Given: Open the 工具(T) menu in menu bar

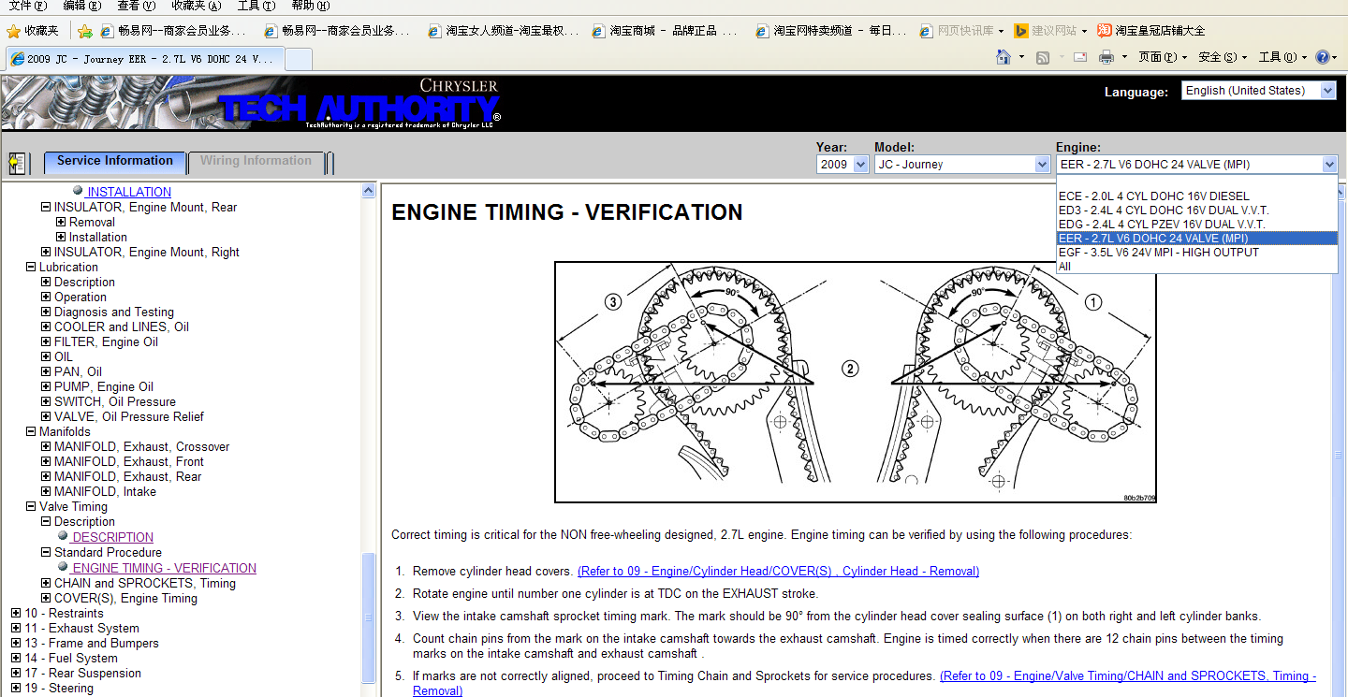Looking at the screenshot, I should point(256,6).
